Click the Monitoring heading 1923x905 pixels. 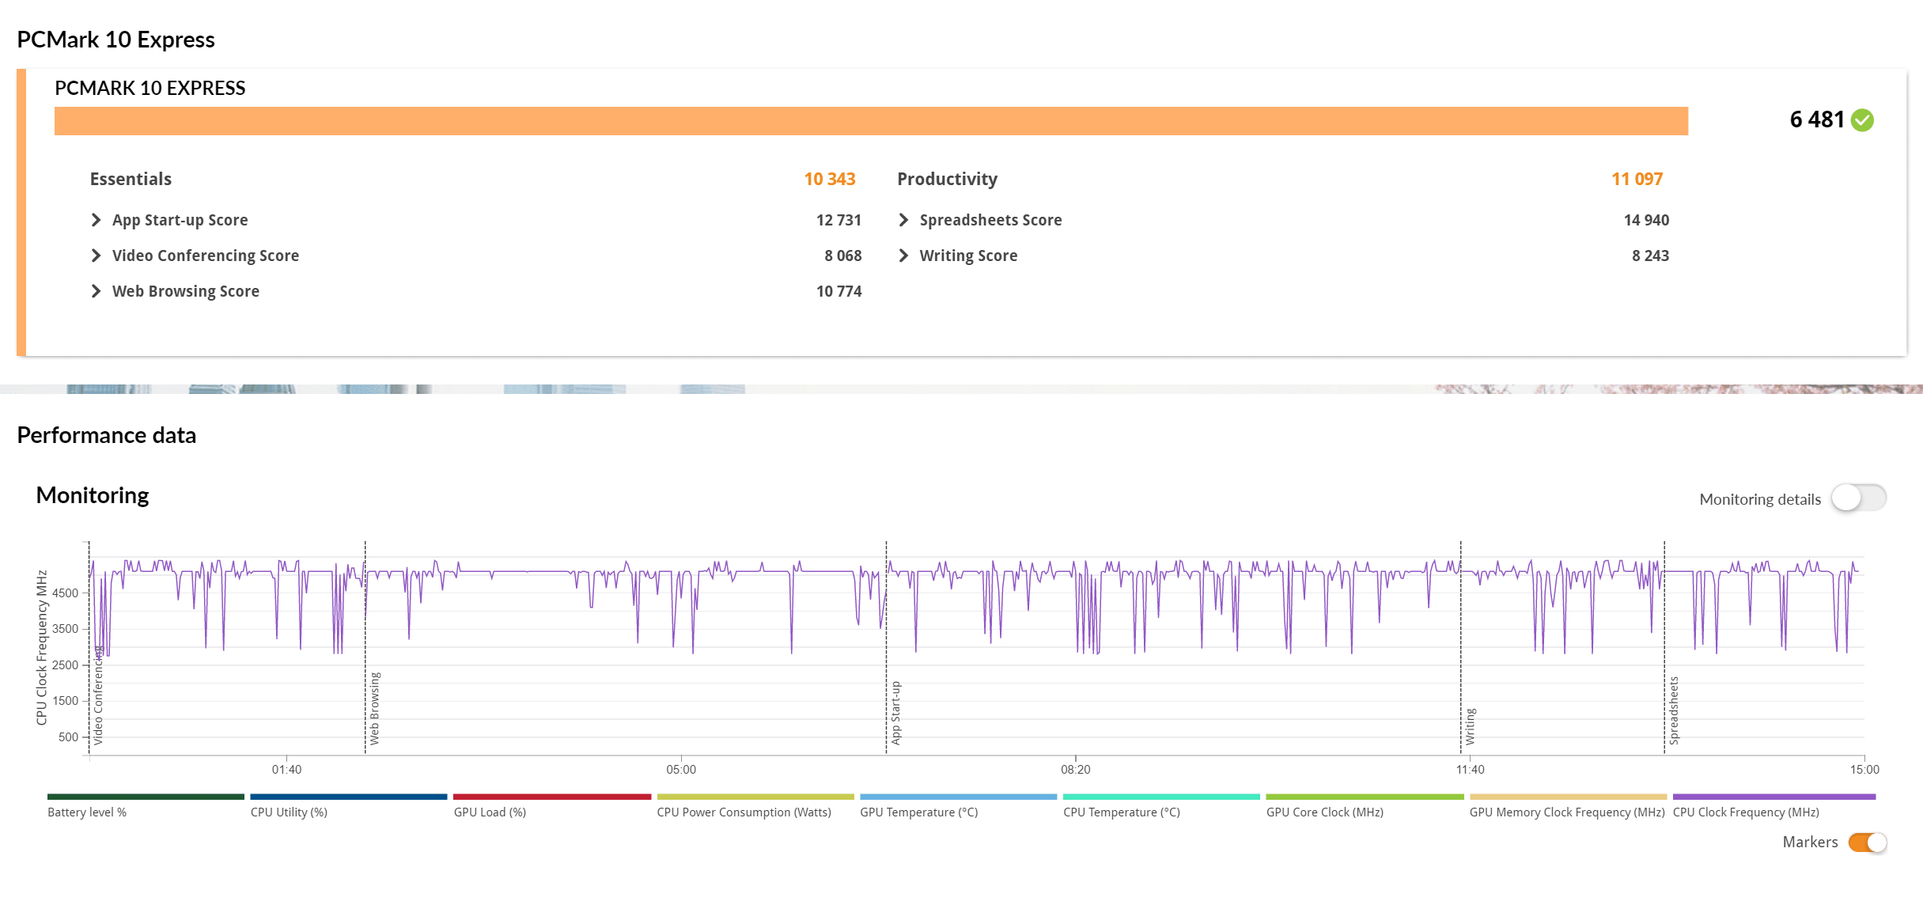(93, 495)
